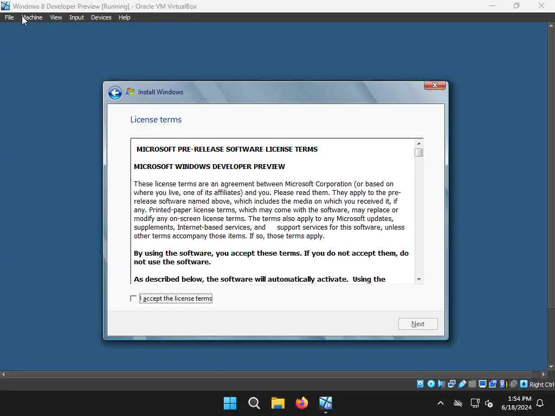This screenshot has height=416, width=555.
Task: Click the back arrow in Install Windows
Action: tap(115, 93)
